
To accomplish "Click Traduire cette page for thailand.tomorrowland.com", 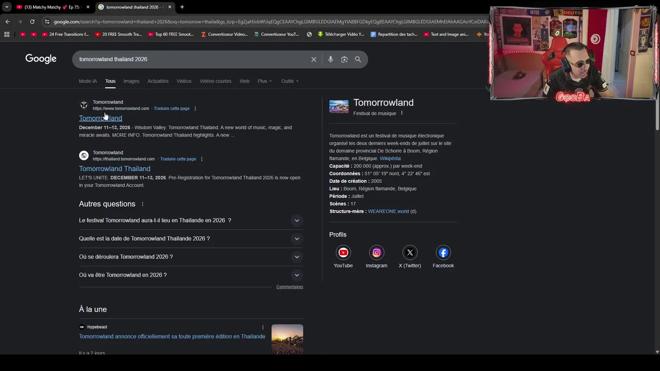I will click(178, 159).
